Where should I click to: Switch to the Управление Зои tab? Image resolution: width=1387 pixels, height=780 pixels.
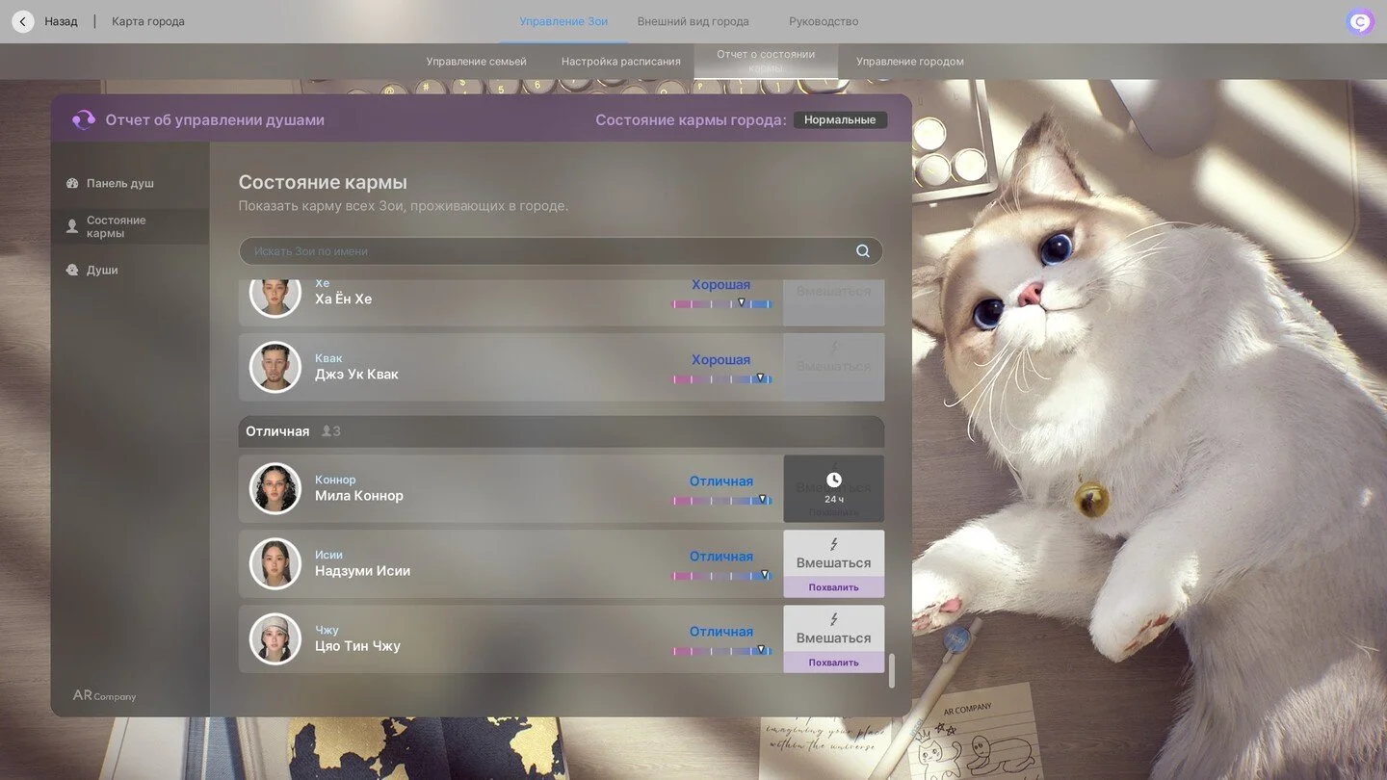click(563, 21)
